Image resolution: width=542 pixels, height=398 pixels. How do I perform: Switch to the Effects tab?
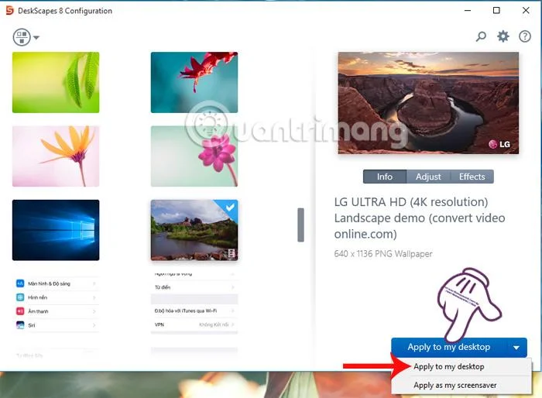point(472,177)
